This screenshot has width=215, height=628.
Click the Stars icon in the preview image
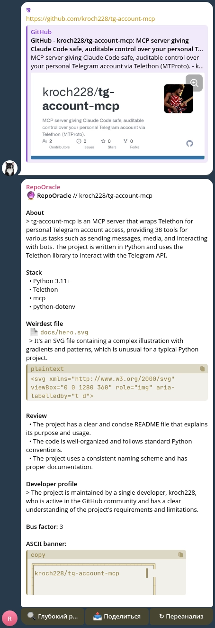tap(103, 141)
